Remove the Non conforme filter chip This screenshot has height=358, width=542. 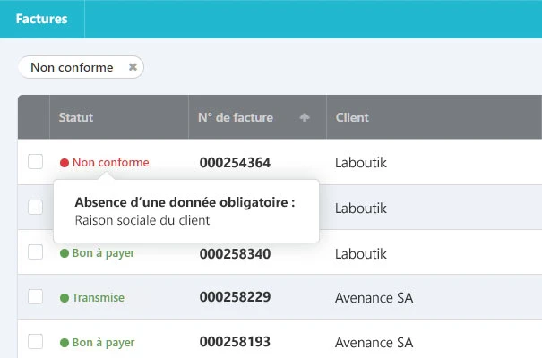[133, 67]
